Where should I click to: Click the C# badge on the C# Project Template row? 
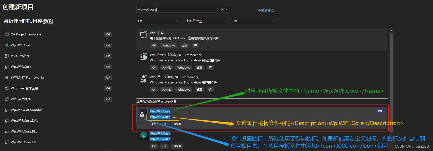(x=108, y=34)
